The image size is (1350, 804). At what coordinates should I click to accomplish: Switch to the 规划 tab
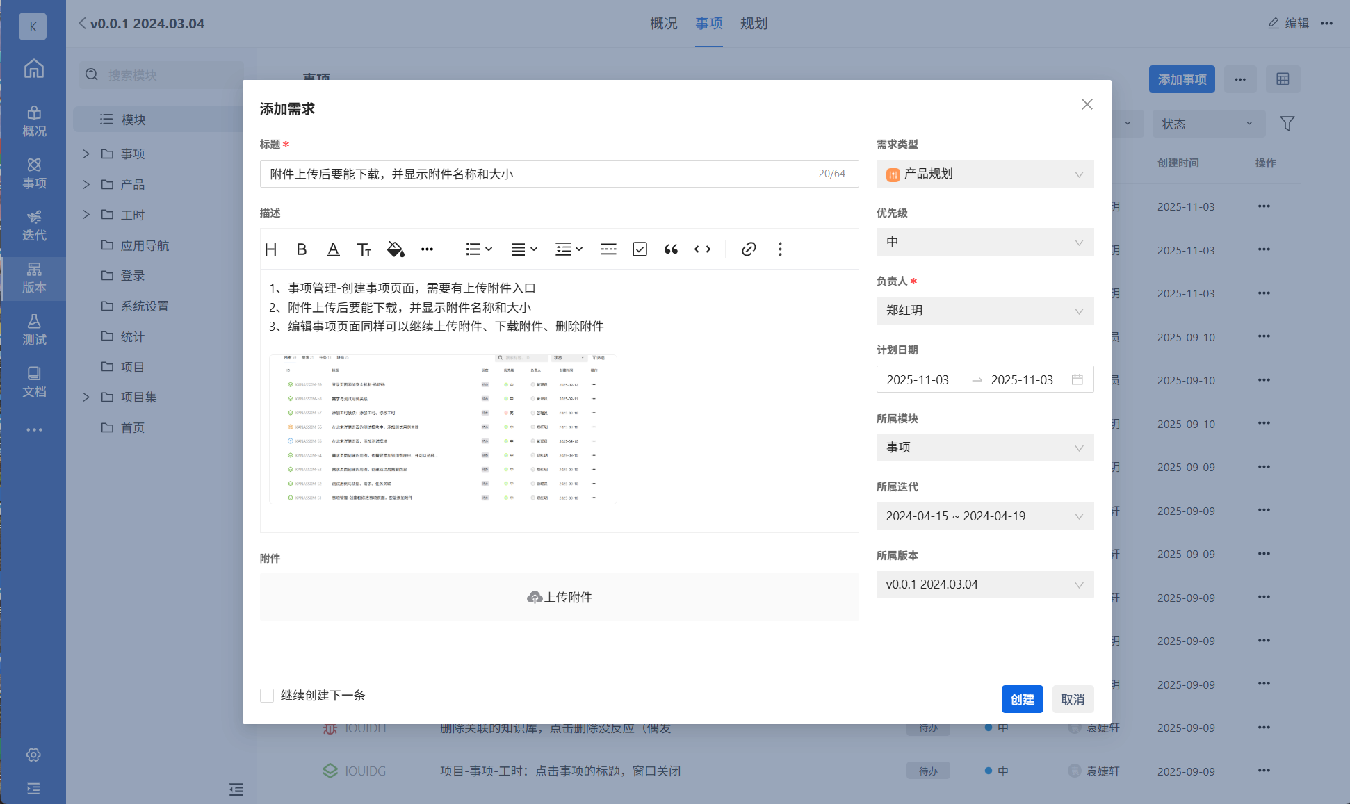pos(754,24)
